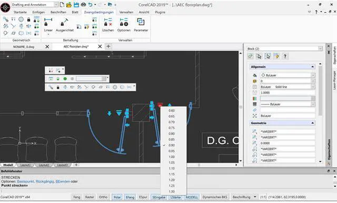Viewport: 337px width, 203px height.
Task: Select the concentric constraint icon in ribbon
Action: coord(21,19)
